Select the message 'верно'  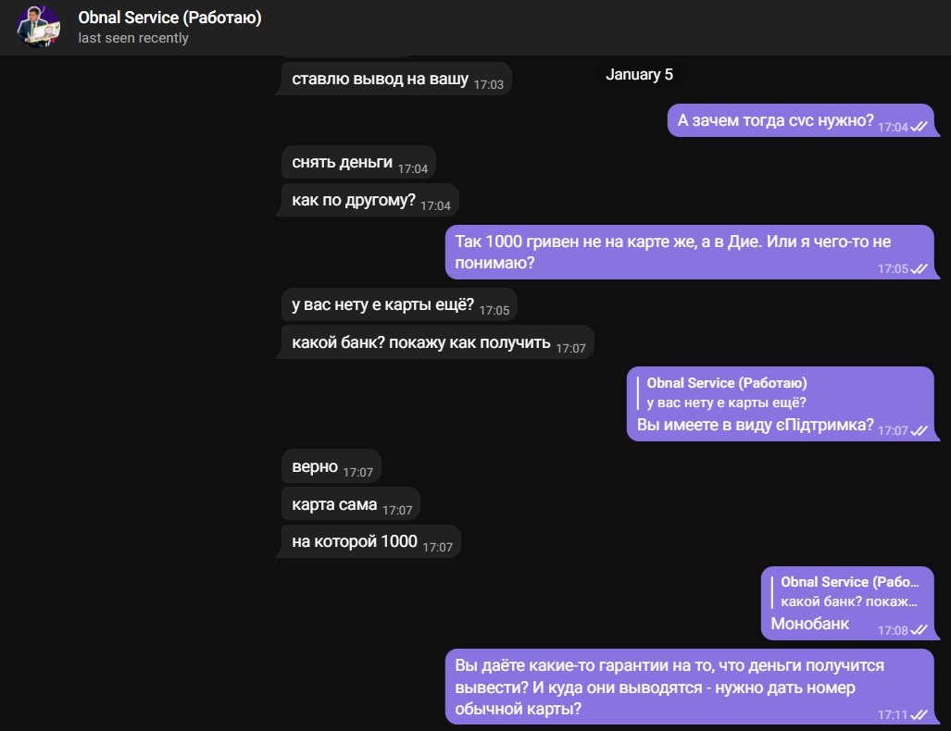(x=315, y=466)
